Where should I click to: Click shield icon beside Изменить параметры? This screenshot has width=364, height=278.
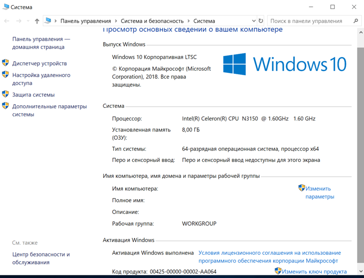[x=302, y=188]
